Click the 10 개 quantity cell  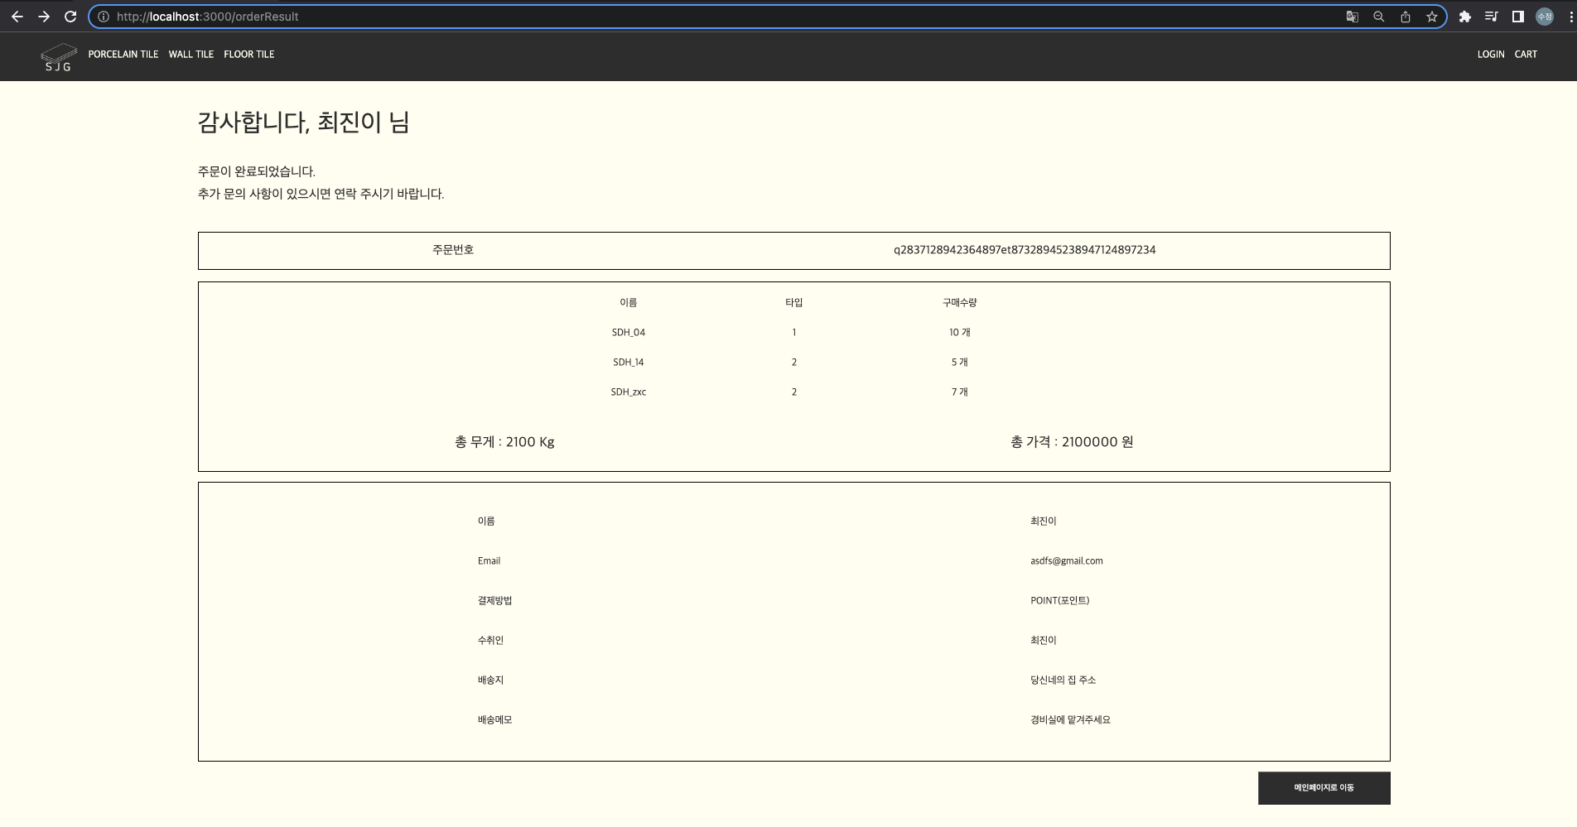[960, 333]
